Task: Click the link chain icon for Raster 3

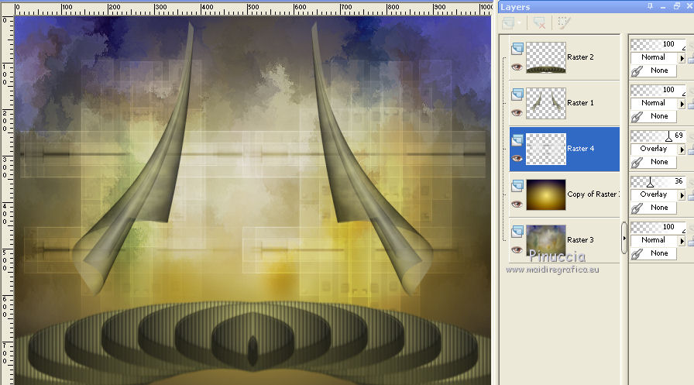Action: 637,253
